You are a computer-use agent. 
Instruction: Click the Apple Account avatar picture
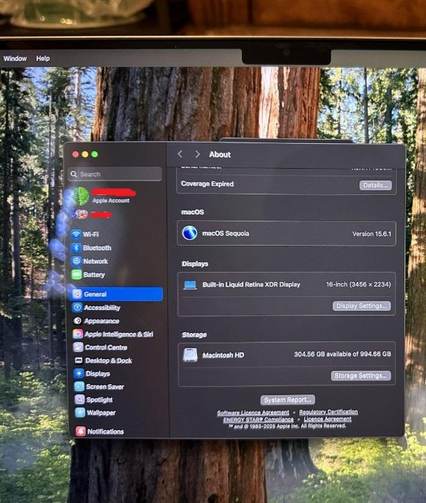pyautogui.click(x=80, y=196)
